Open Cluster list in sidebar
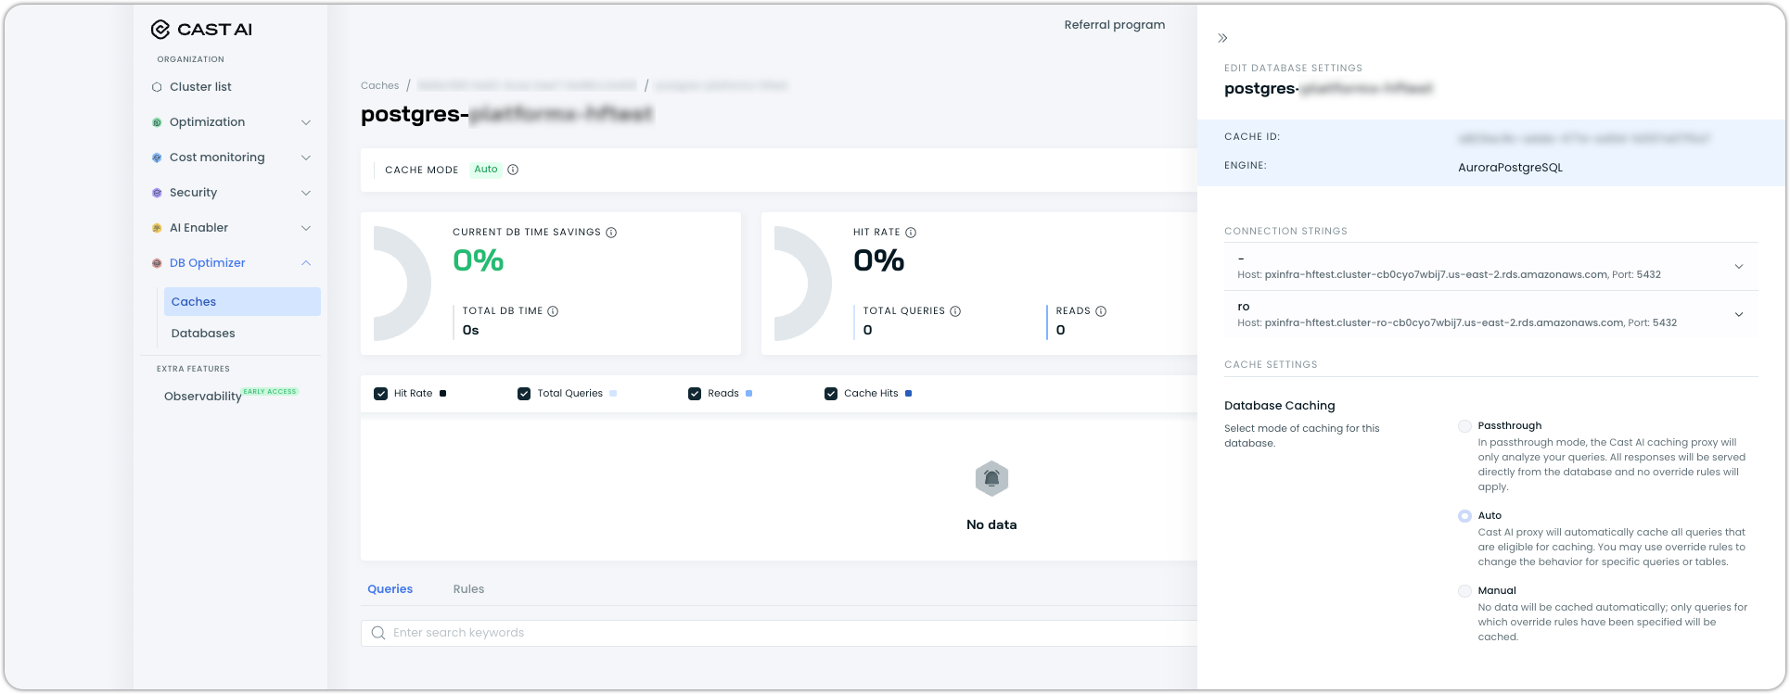1790x694 pixels. pyautogui.click(x=200, y=87)
